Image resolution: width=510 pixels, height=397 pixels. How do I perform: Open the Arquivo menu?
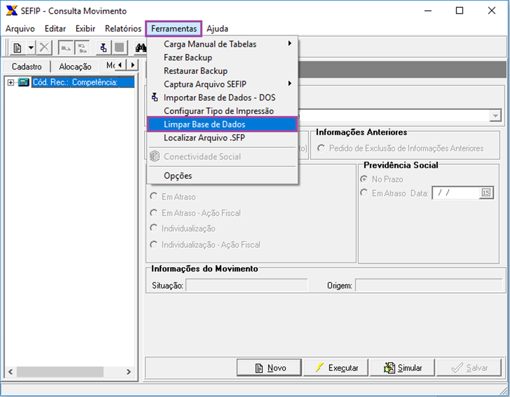point(20,28)
